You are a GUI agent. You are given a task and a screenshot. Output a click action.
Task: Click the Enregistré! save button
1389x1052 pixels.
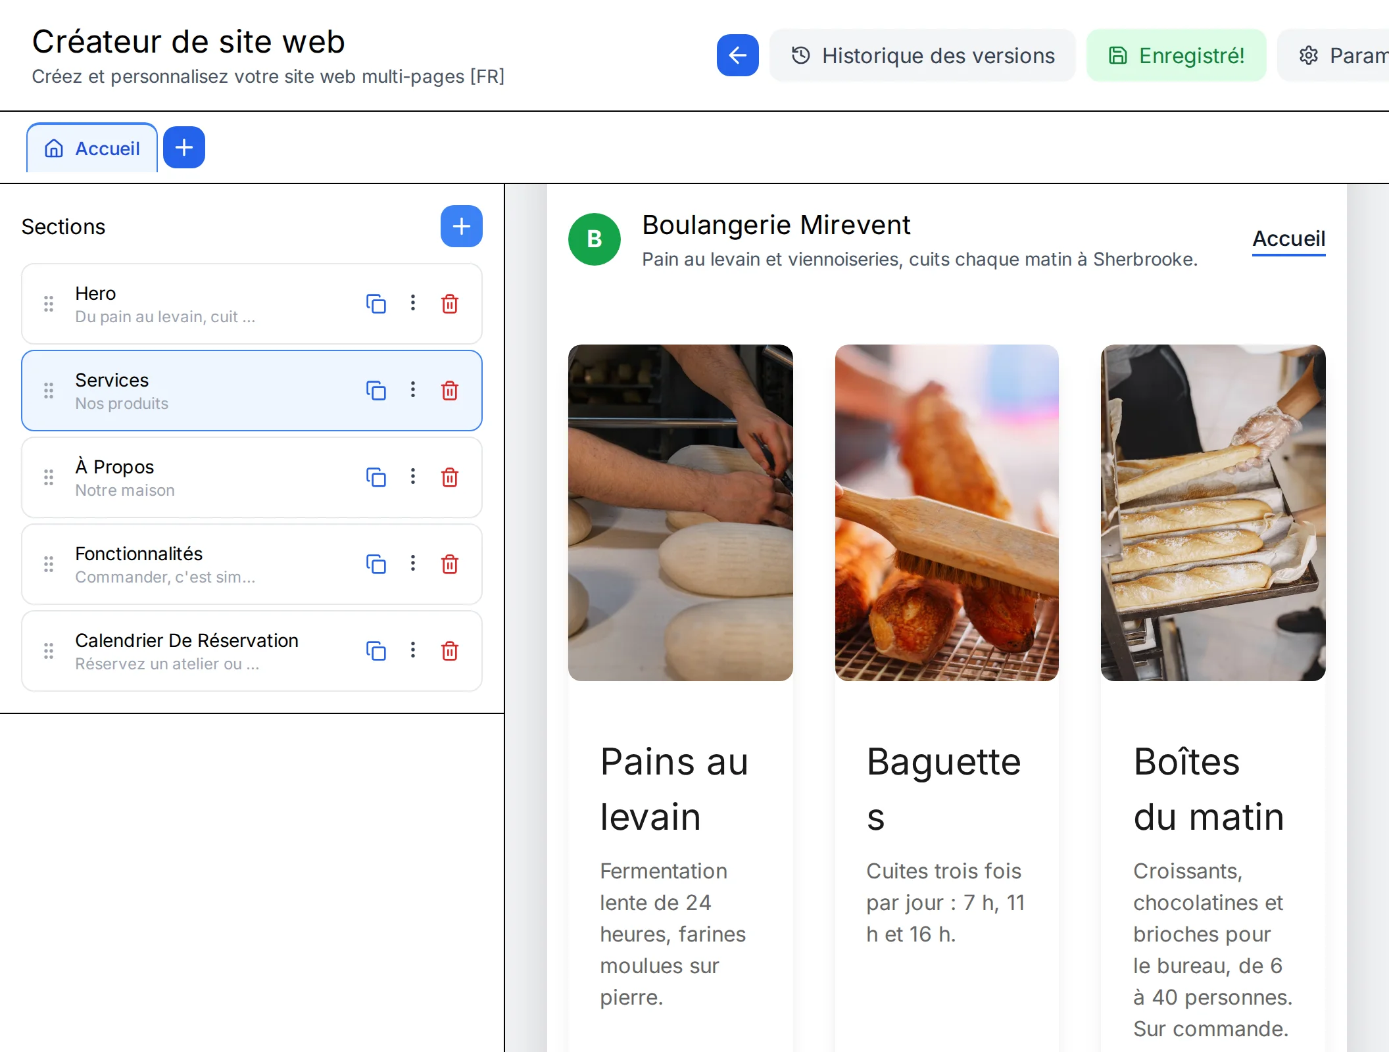coord(1176,55)
